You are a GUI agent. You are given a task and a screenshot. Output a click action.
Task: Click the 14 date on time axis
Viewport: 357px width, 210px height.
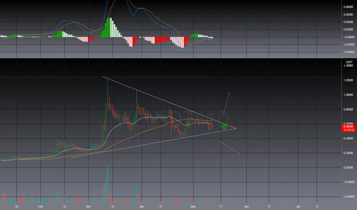coord(269,206)
